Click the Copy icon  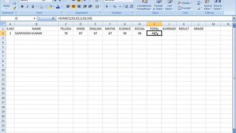point(14,3)
